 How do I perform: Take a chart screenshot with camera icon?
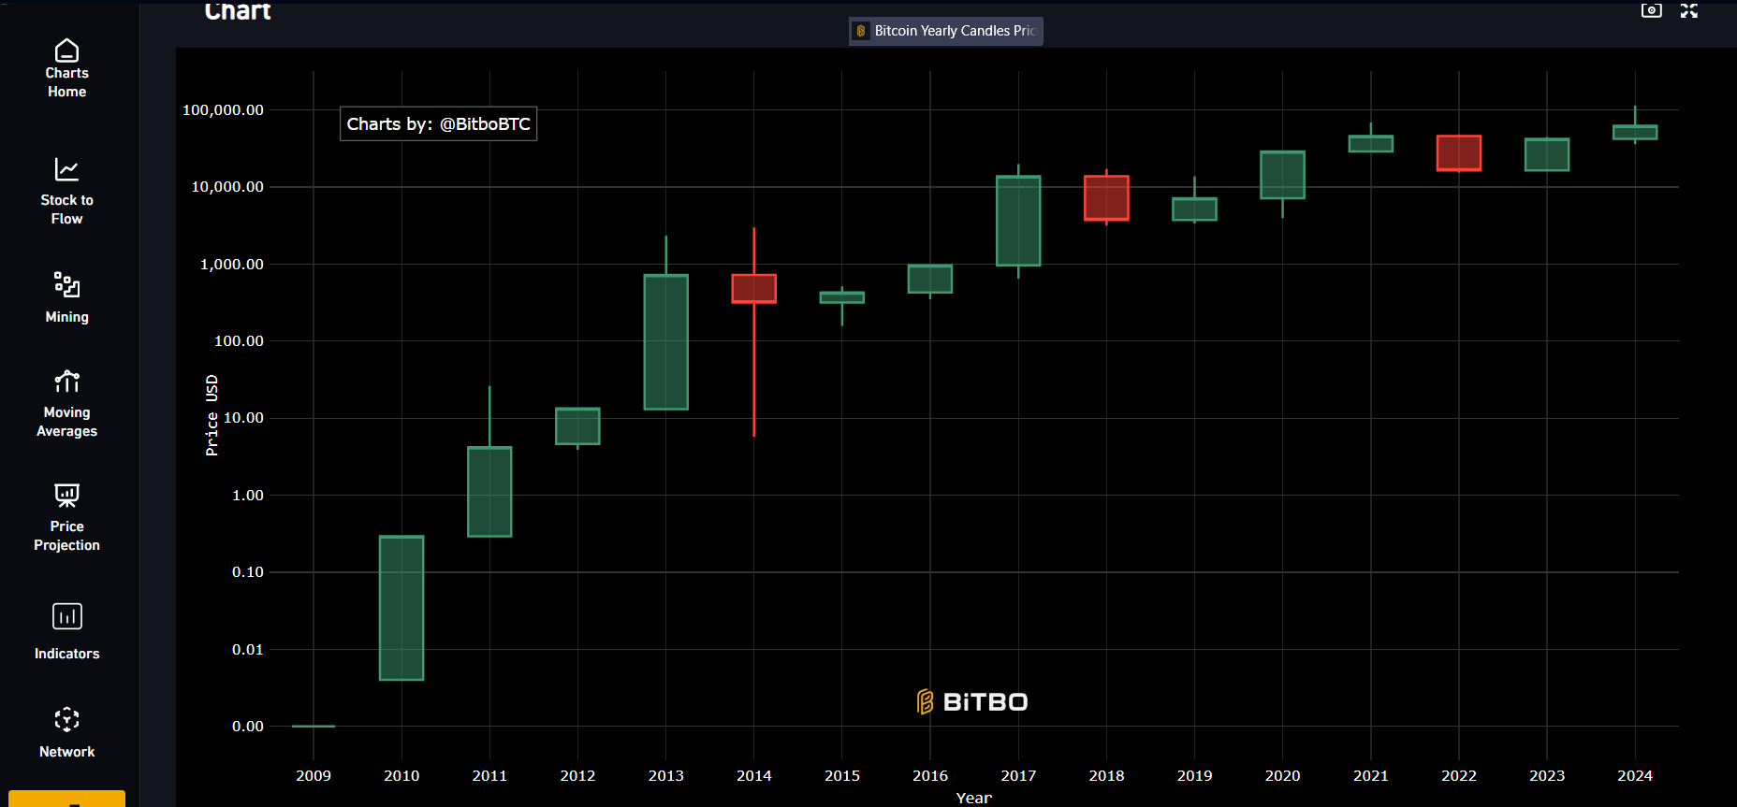(x=1651, y=10)
